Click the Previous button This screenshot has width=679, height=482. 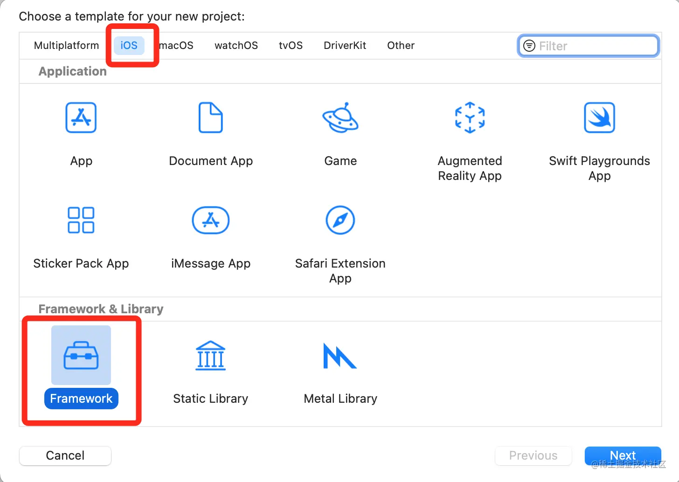(x=533, y=455)
